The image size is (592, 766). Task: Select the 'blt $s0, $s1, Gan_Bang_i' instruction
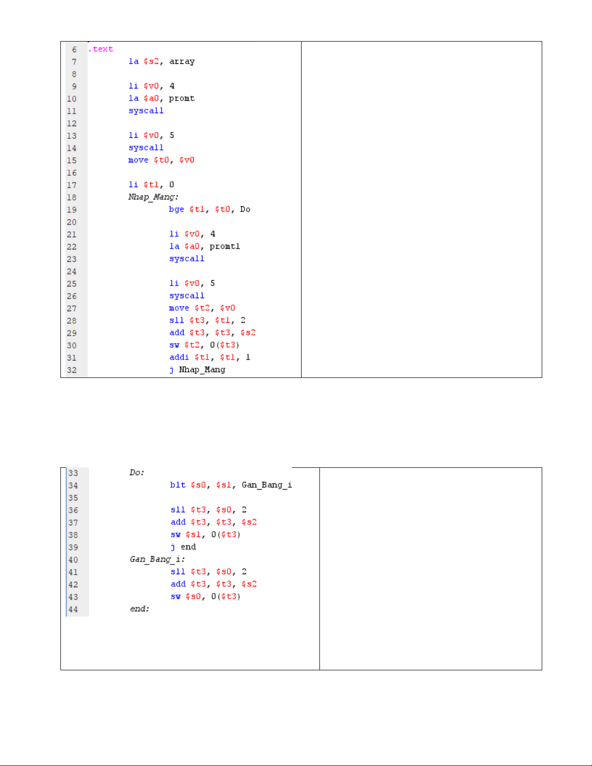pyautogui.click(x=231, y=485)
